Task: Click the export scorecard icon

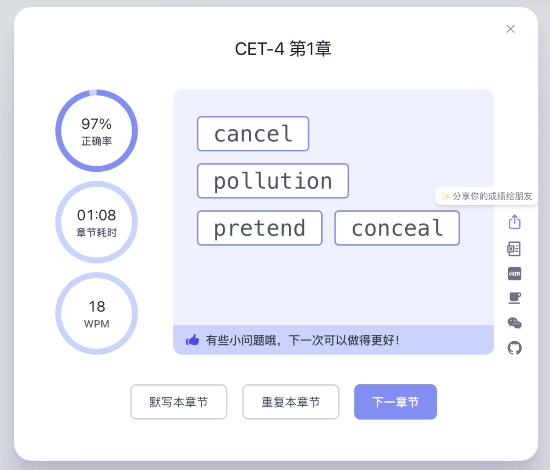Action: click(x=514, y=249)
